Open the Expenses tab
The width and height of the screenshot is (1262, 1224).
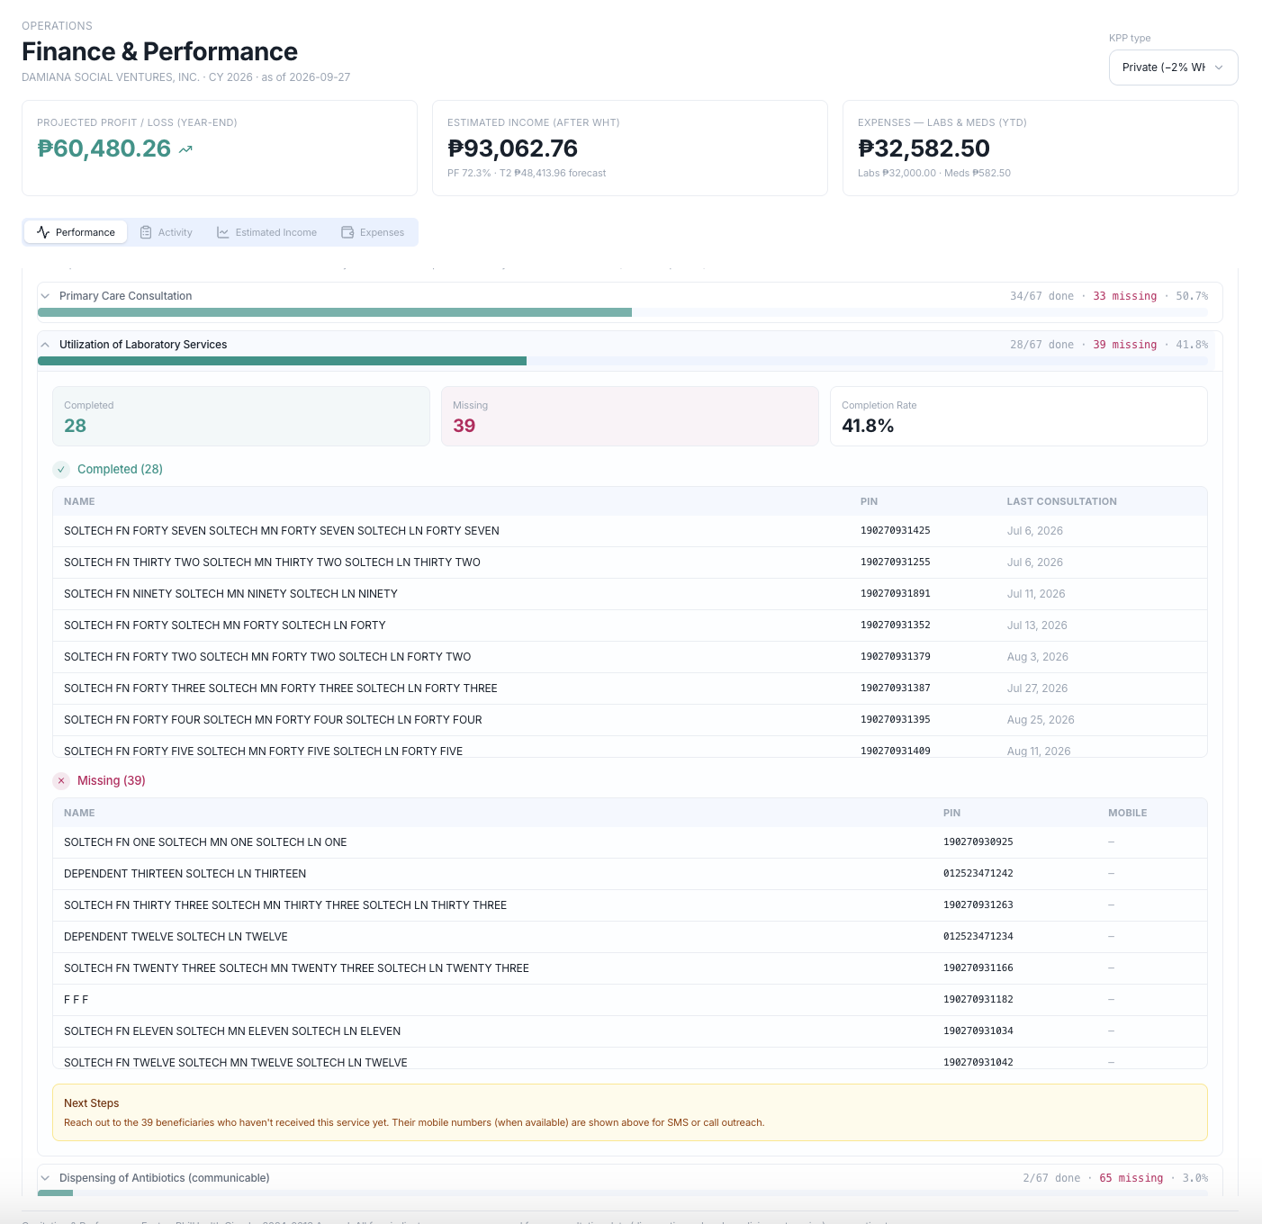(373, 232)
